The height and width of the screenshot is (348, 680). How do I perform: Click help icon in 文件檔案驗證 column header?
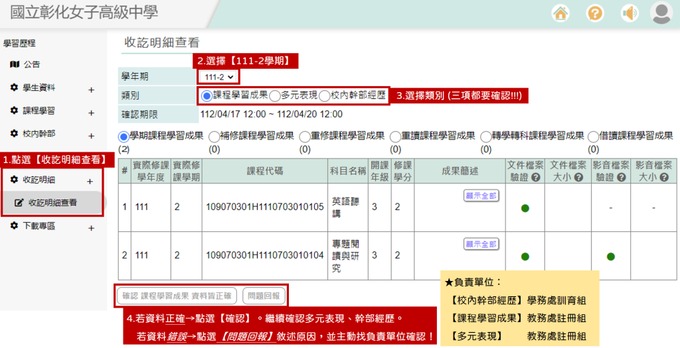(536, 178)
